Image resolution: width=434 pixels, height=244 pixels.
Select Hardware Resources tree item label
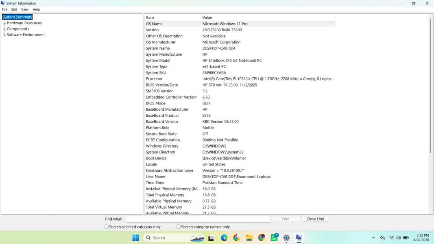coord(24,23)
